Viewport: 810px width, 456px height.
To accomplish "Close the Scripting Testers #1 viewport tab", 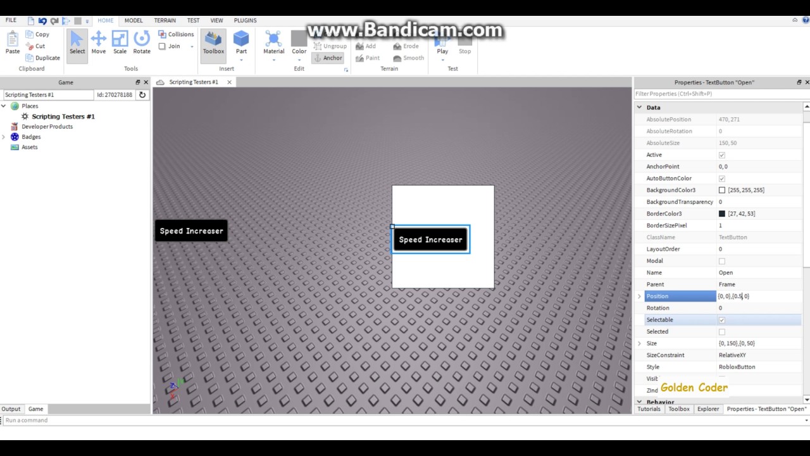I will tap(229, 82).
